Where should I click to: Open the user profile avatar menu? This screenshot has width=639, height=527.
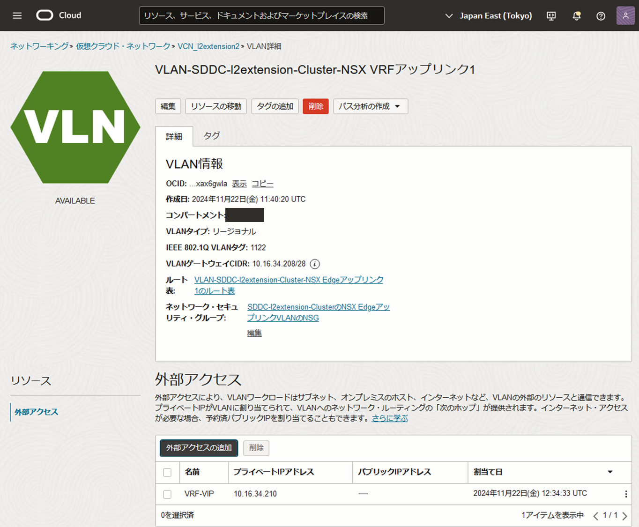coord(625,15)
